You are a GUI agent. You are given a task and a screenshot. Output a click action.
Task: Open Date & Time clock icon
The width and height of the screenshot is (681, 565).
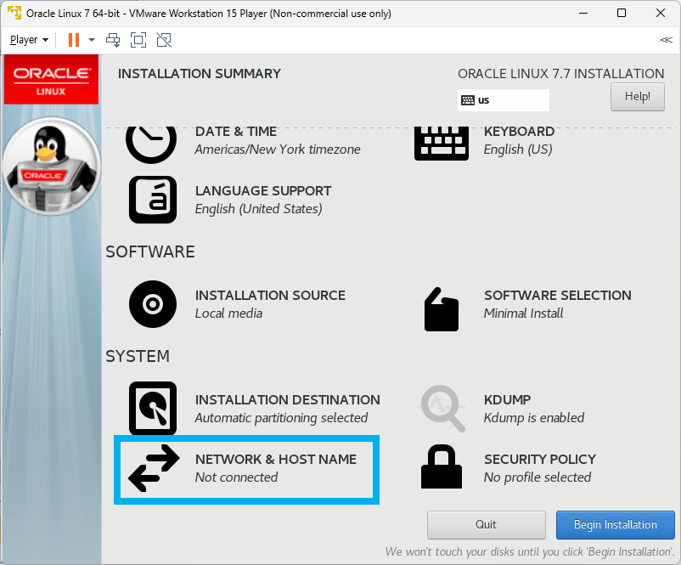point(151,145)
